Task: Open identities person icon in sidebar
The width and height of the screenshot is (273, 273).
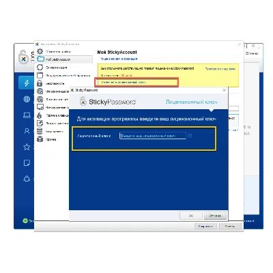Action: click(x=27, y=131)
